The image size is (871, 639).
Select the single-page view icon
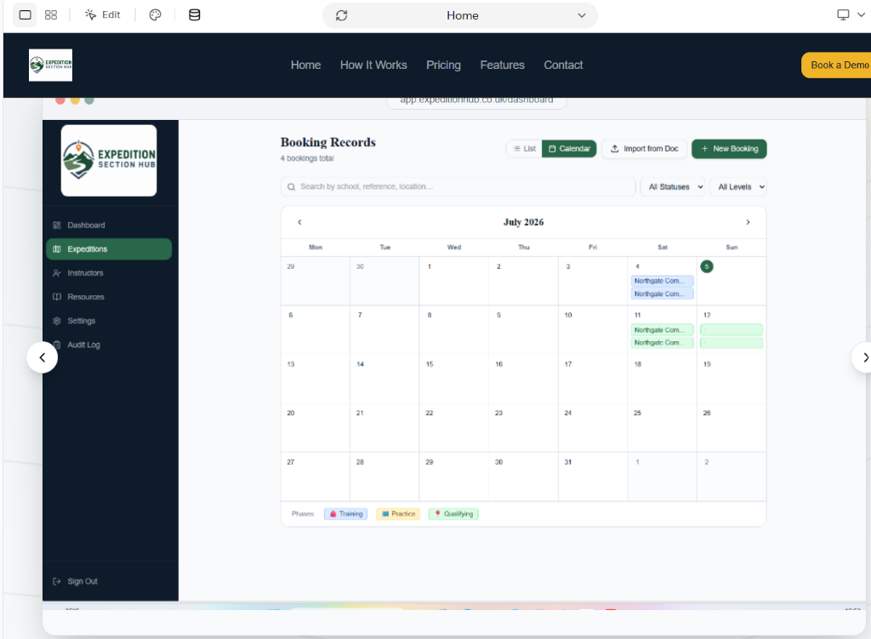point(25,15)
